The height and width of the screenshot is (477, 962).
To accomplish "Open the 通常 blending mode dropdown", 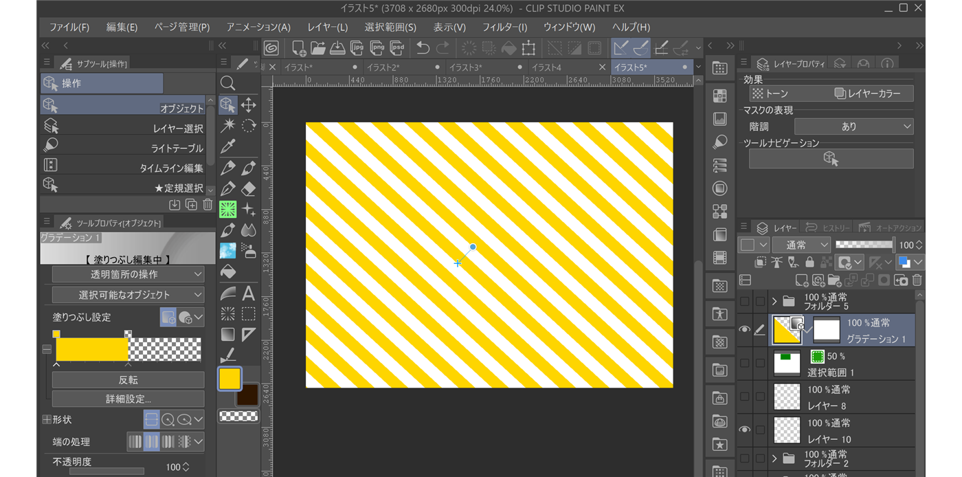I will [x=801, y=245].
